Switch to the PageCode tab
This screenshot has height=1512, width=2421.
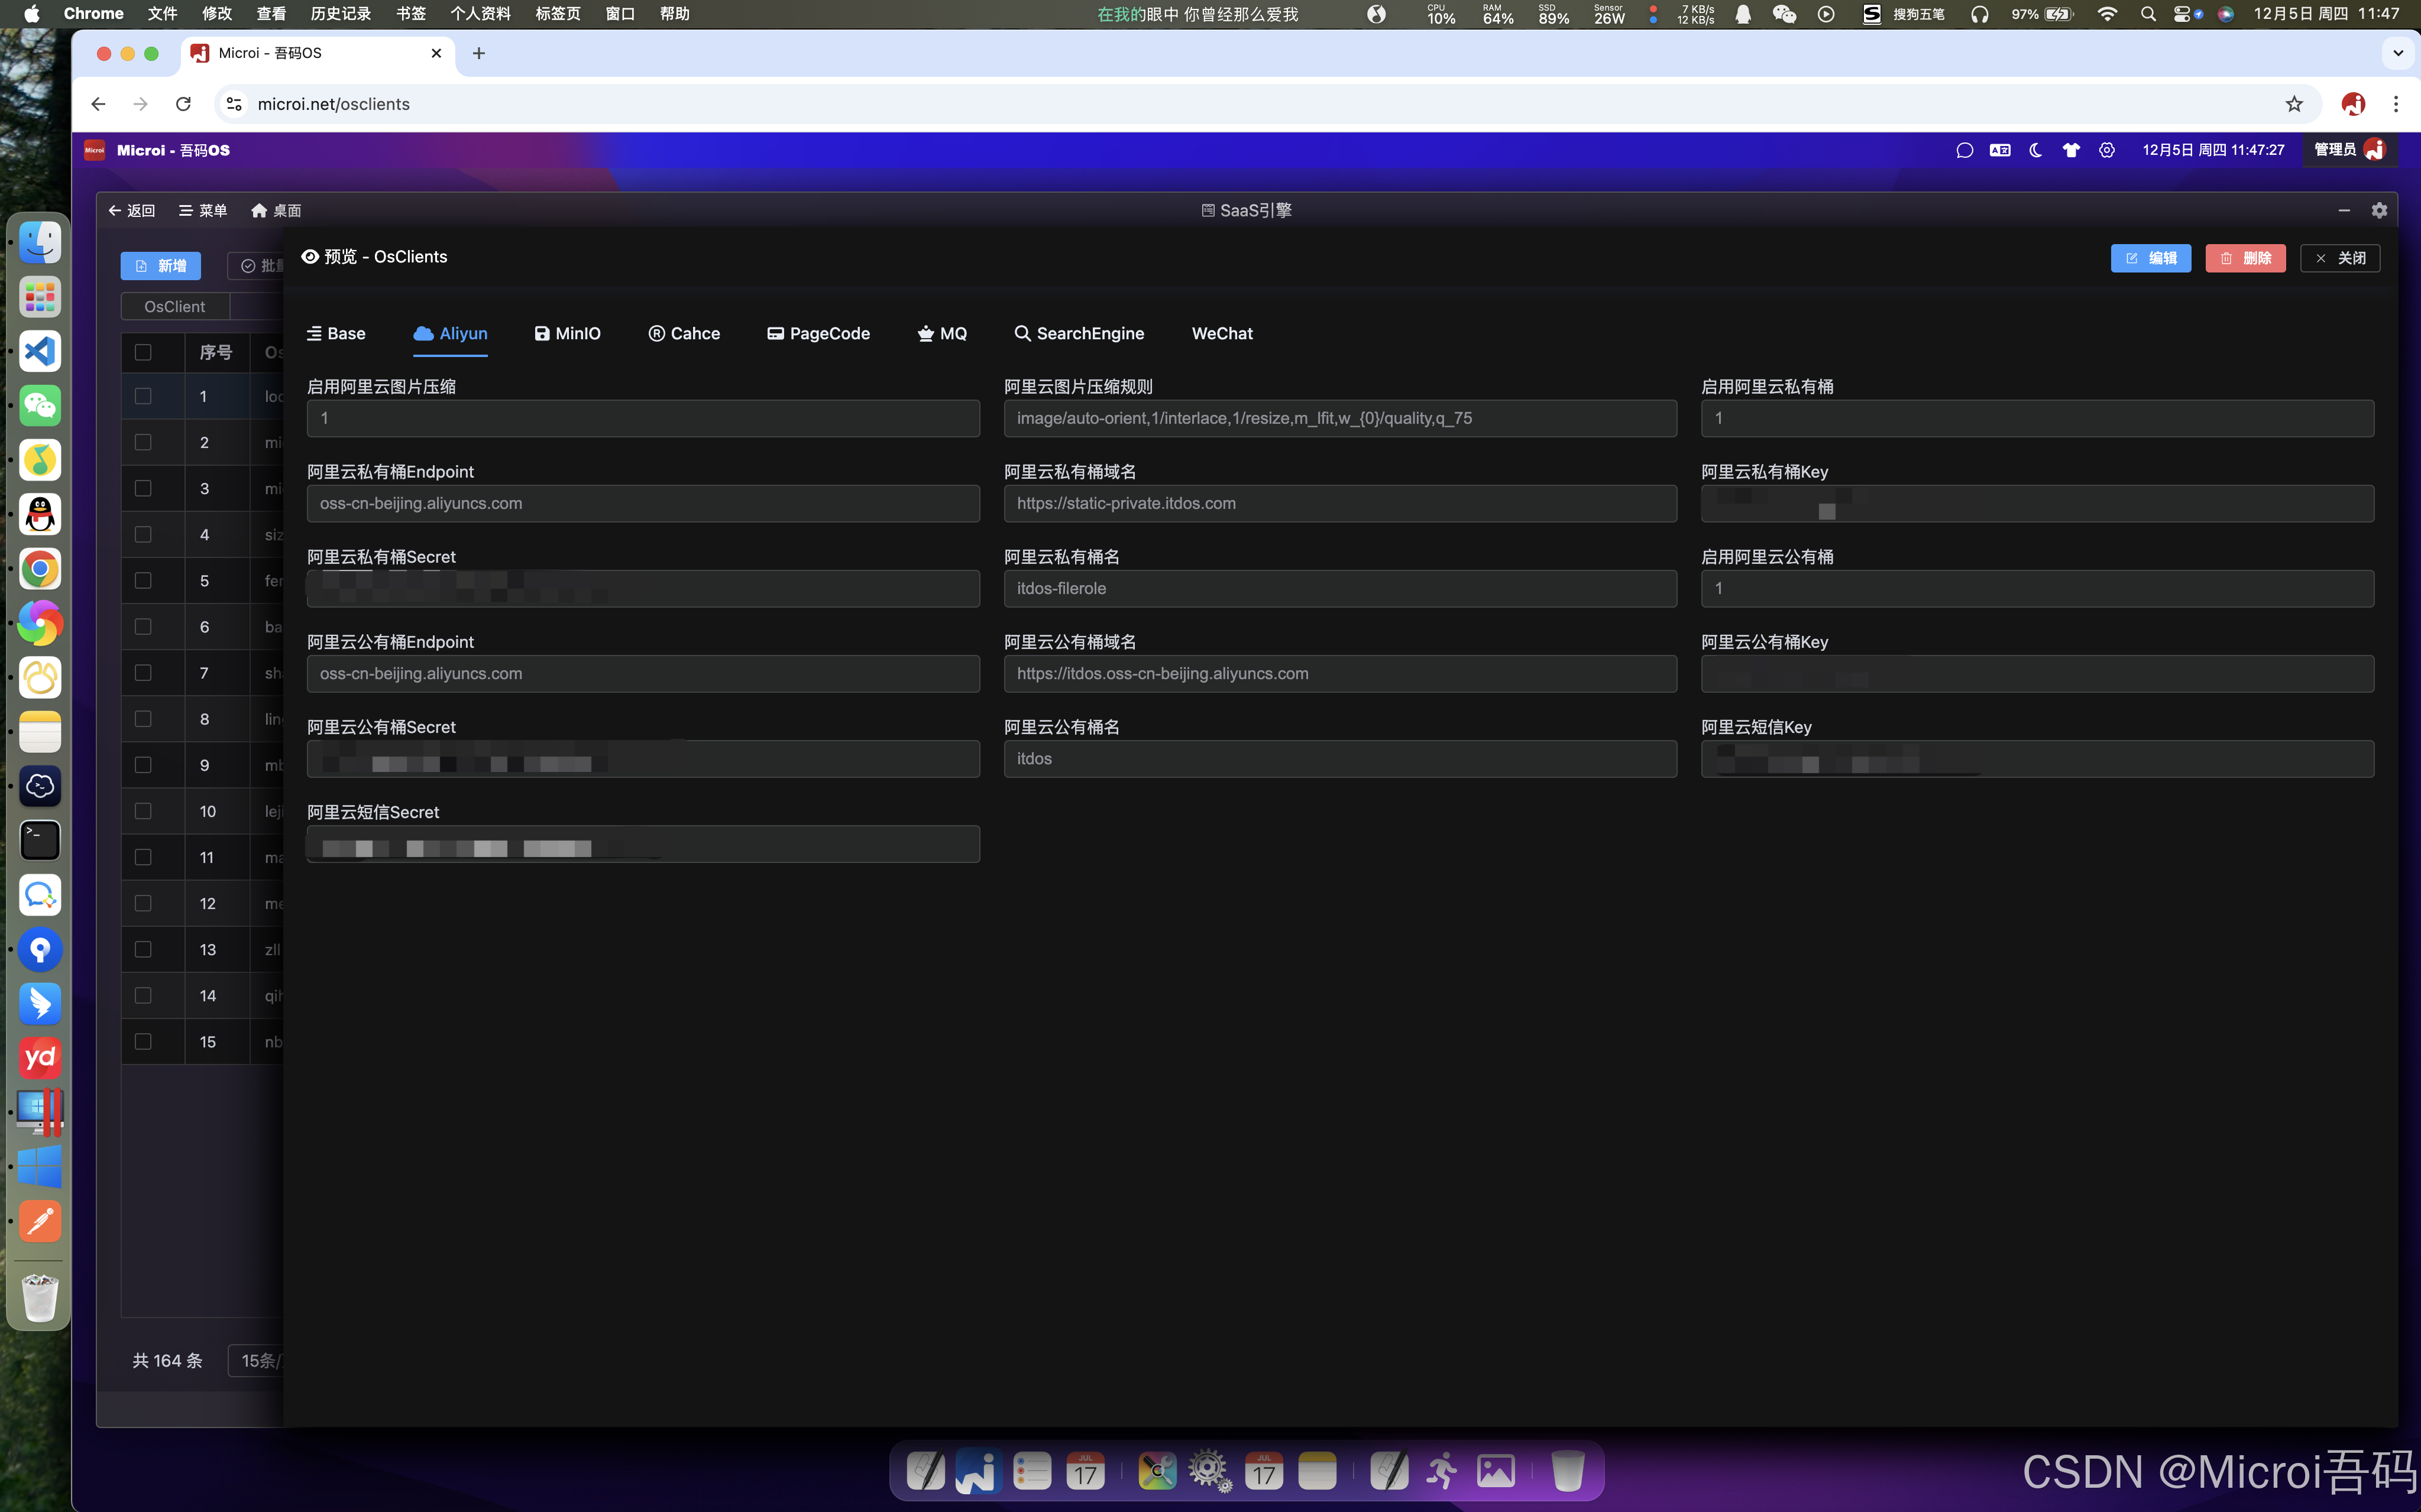pyautogui.click(x=818, y=334)
